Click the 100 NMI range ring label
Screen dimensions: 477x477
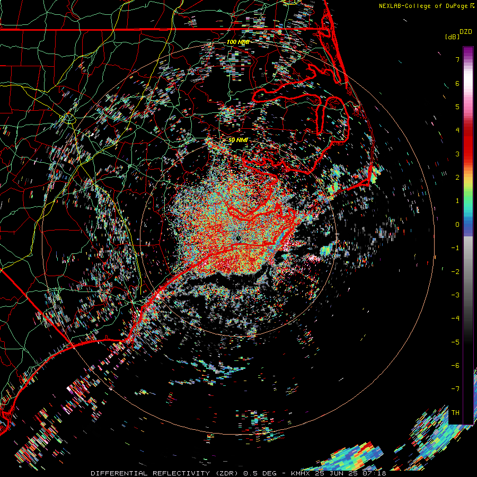(x=238, y=42)
